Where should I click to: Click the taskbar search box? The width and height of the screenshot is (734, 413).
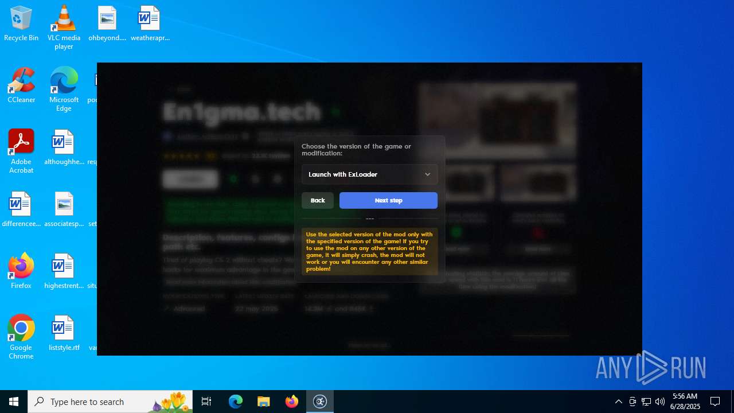tap(111, 402)
